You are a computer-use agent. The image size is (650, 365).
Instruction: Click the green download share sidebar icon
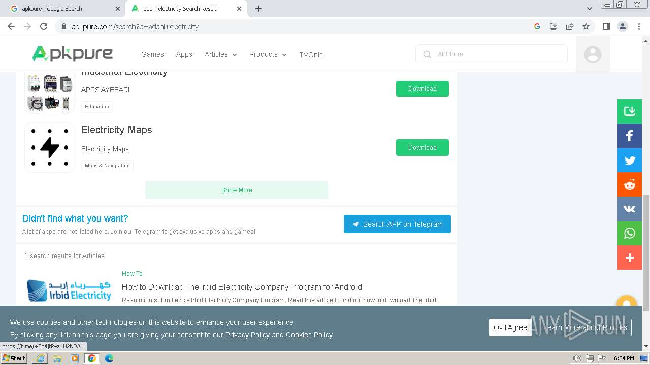click(x=630, y=112)
